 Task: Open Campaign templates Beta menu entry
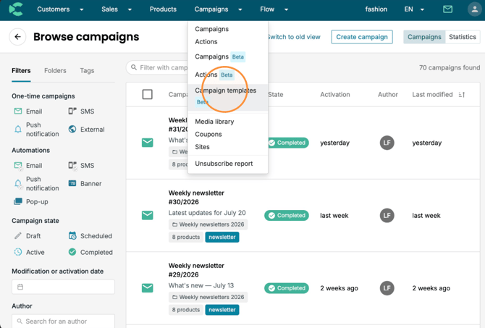click(228, 97)
